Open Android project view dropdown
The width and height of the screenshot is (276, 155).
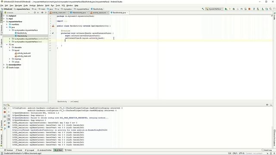pos(17,12)
